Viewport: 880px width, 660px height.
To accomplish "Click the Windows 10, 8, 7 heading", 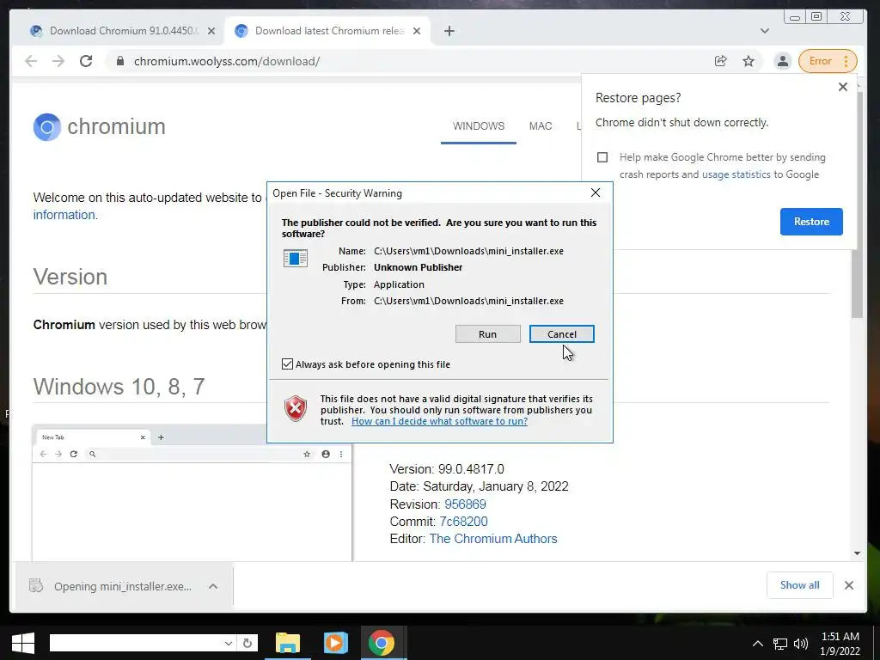I will click(119, 387).
